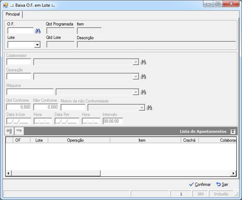
Task: Click the Não Conforme quantity field
Action: click(x=46, y=107)
